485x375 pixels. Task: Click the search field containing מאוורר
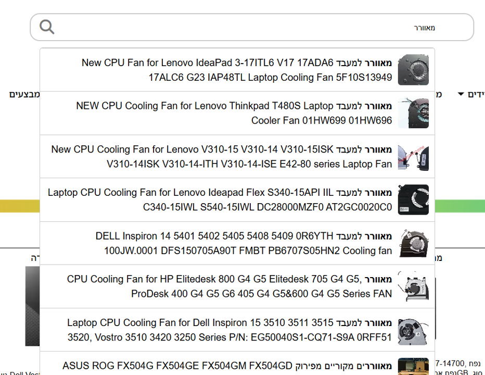pyautogui.click(x=252, y=27)
